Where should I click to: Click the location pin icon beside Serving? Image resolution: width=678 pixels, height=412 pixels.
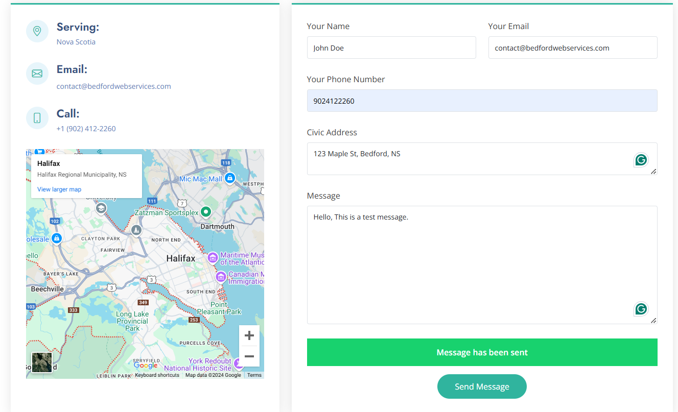click(37, 31)
